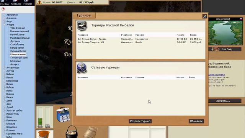Select the Турниры tab header
This screenshot has height=138, width=245.
[84, 15]
